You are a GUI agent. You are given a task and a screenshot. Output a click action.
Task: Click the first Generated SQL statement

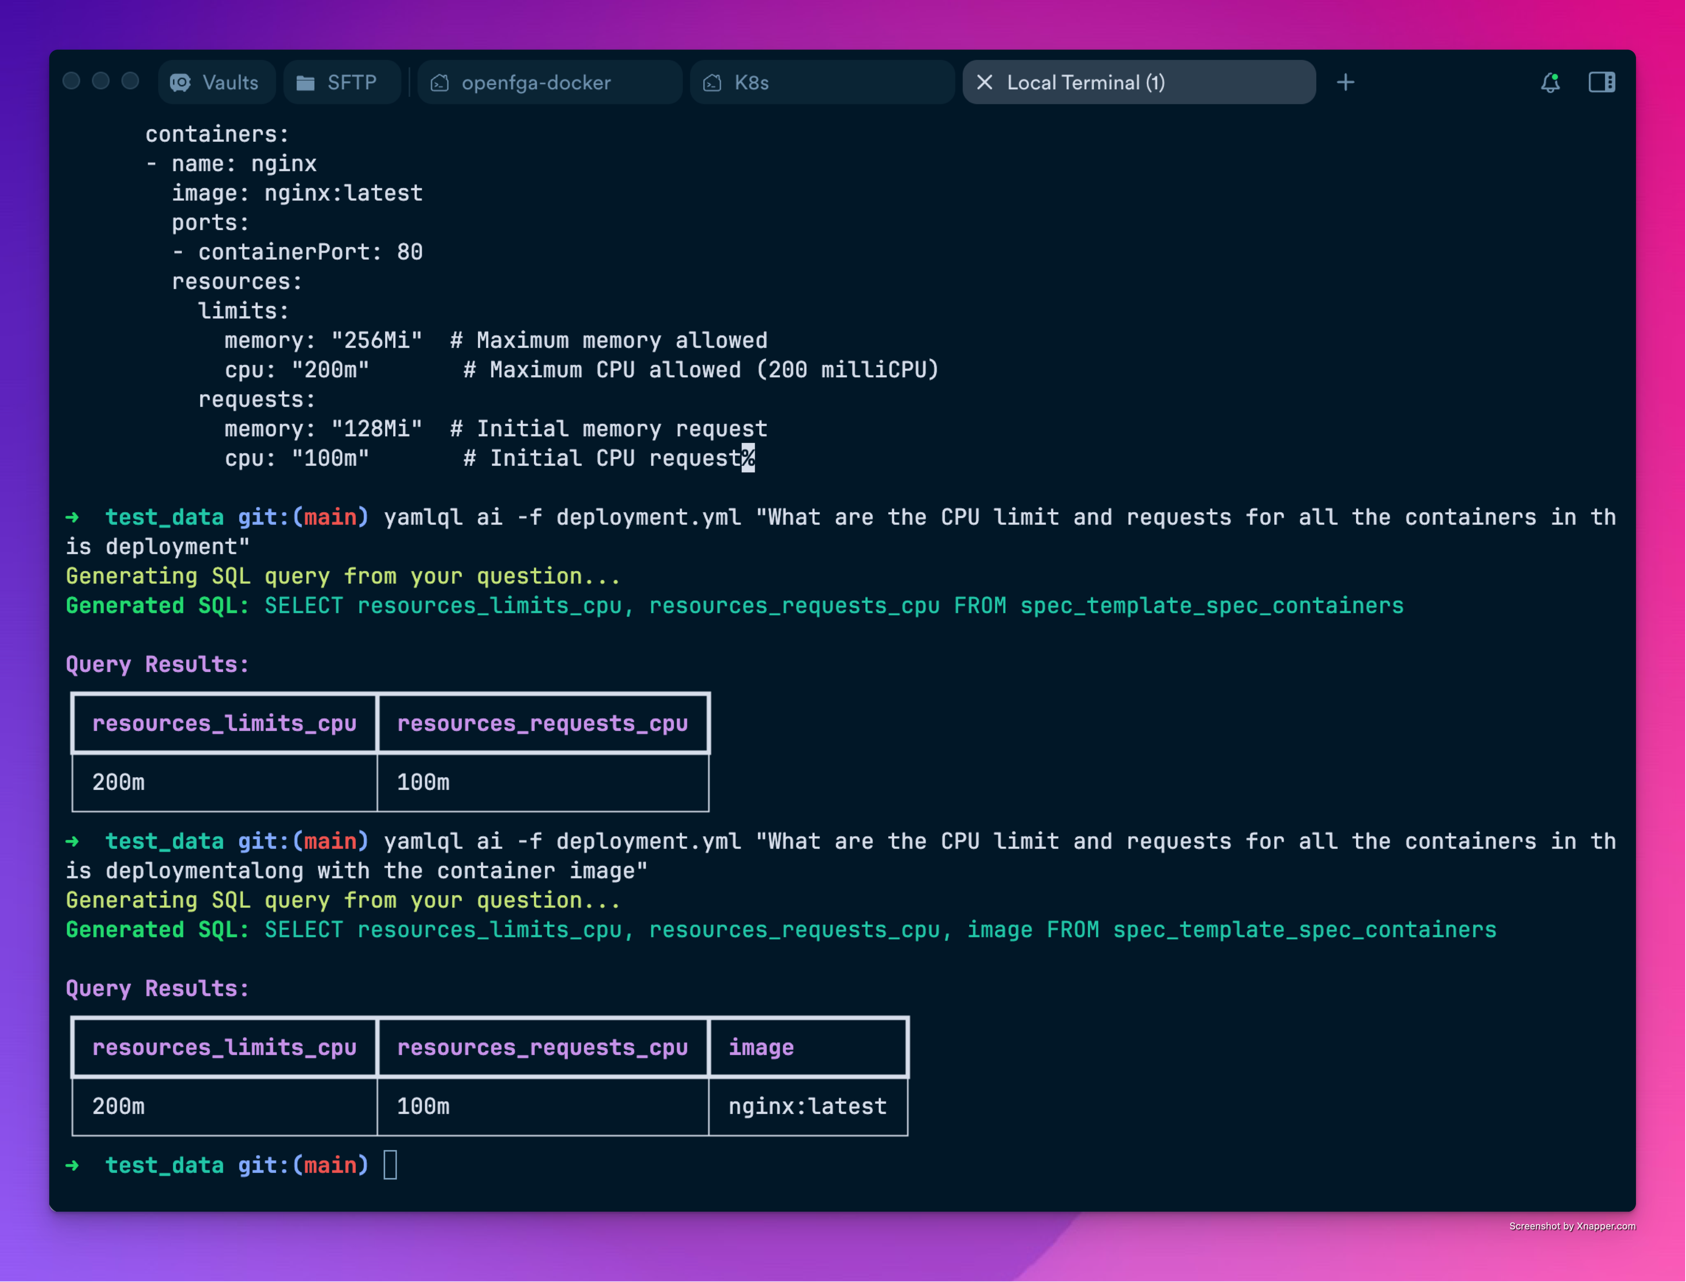(834, 606)
